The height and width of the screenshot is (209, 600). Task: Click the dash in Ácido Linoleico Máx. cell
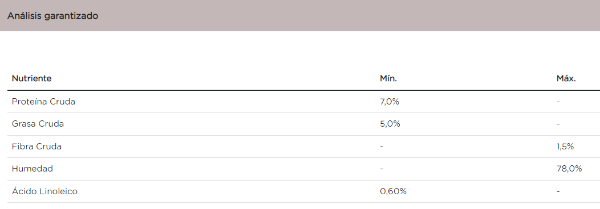(x=558, y=191)
